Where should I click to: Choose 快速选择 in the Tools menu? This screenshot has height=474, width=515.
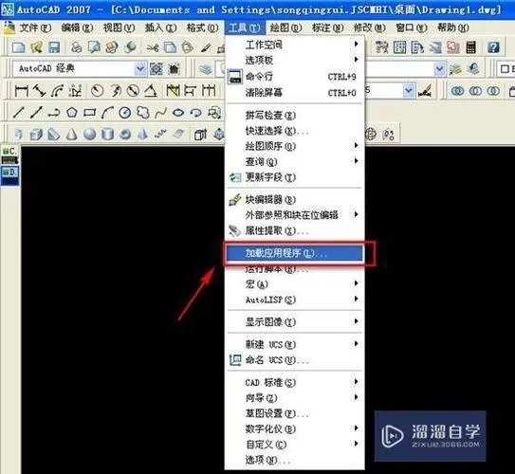295,131
